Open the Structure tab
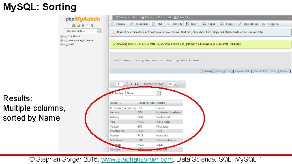292x164 pixels. point(139,24)
